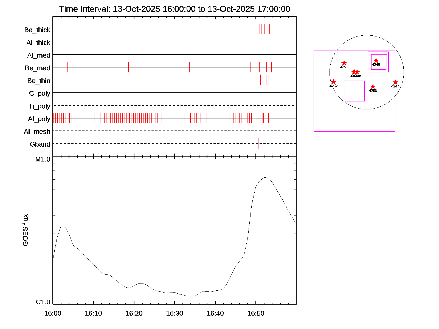Select the M1.0 flux level label
The image size is (439, 329).
point(43,159)
